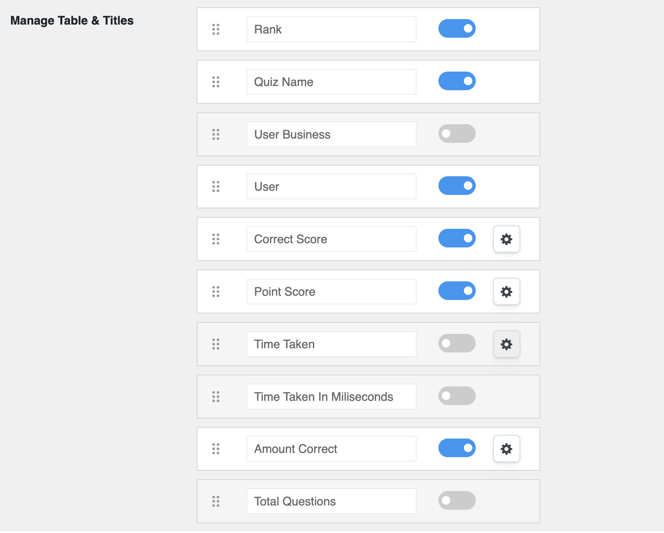This screenshot has width=664, height=533.
Task: Enable the User Business toggle
Action: point(457,133)
